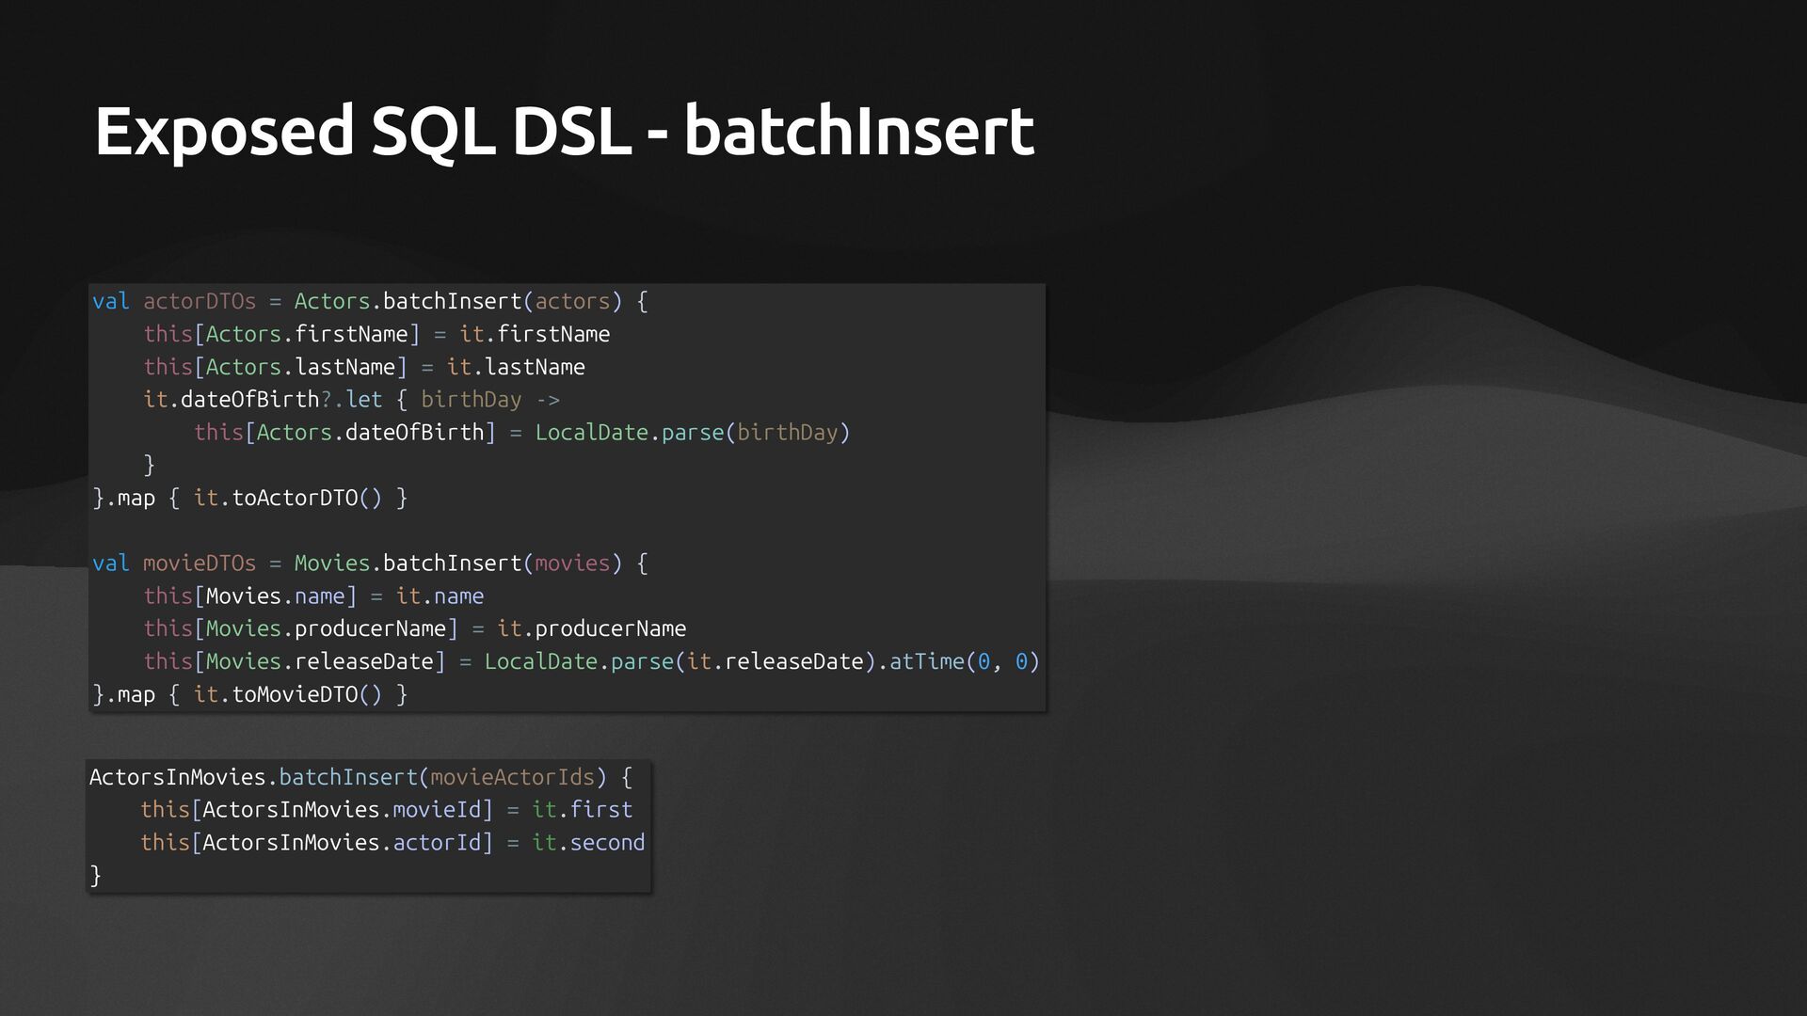1807x1016 pixels.
Task: Click the slide title 'Exposed SQL DSL - batchInsert'
Action: click(x=564, y=131)
